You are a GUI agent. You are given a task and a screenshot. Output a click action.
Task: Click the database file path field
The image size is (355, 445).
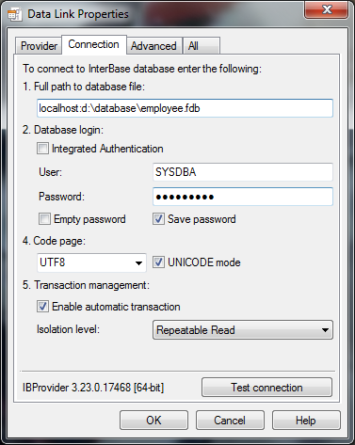point(185,108)
